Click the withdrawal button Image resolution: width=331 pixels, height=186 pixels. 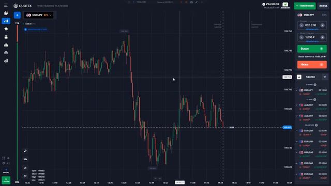[323, 6]
